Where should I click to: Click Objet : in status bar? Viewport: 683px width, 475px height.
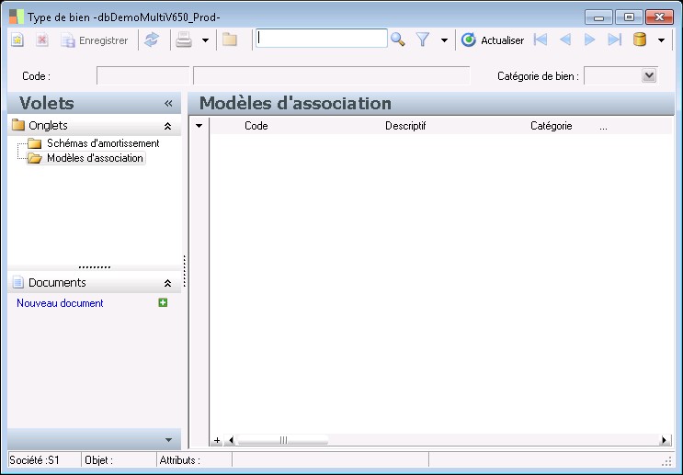point(98,460)
